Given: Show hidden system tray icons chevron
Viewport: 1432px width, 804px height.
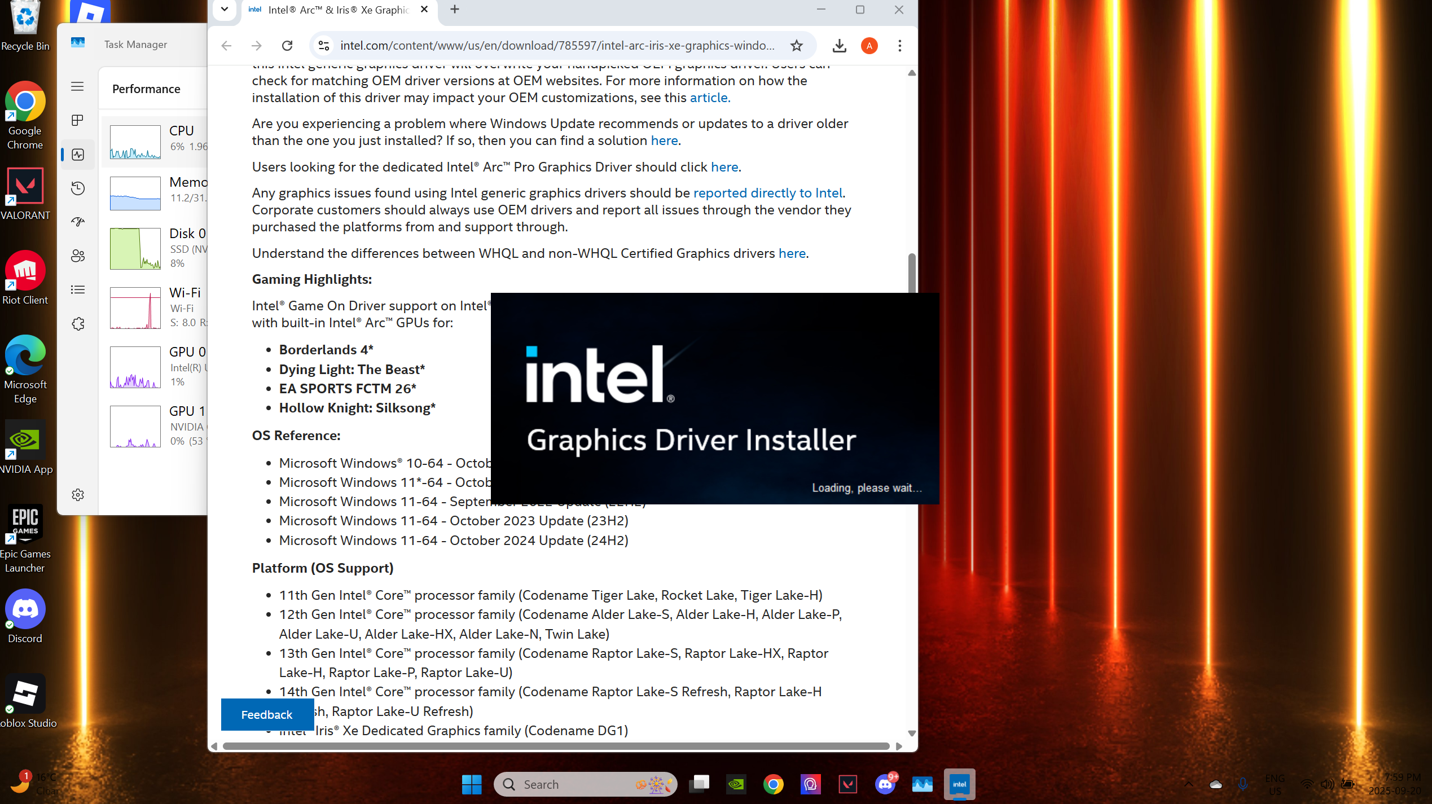Looking at the screenshot, I should click(x=1188, y=784).
